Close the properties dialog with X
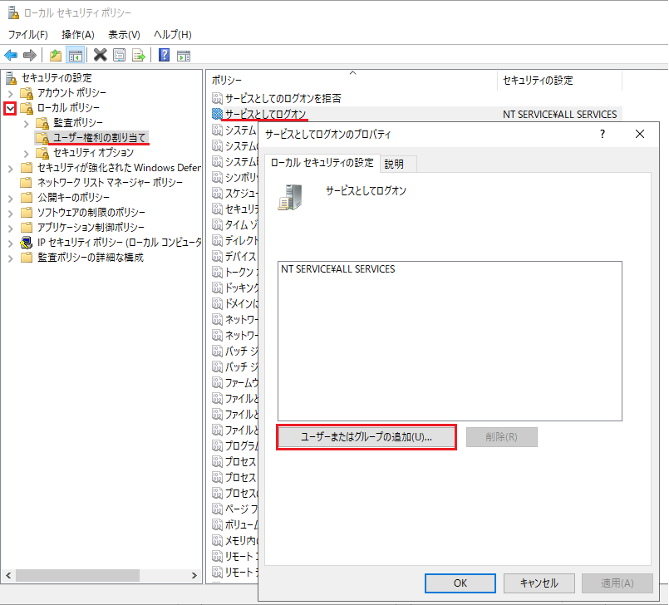The image size is (669, 605). pyautogui.click(x=640, y=134)
